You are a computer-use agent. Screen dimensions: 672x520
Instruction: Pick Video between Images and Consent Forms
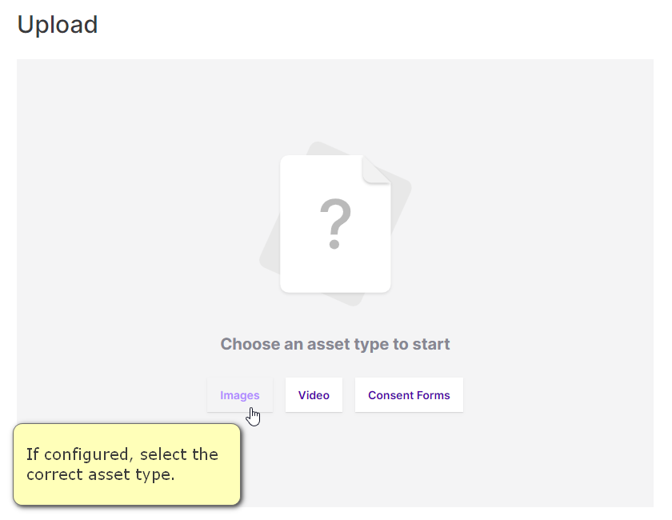point(314,395)
